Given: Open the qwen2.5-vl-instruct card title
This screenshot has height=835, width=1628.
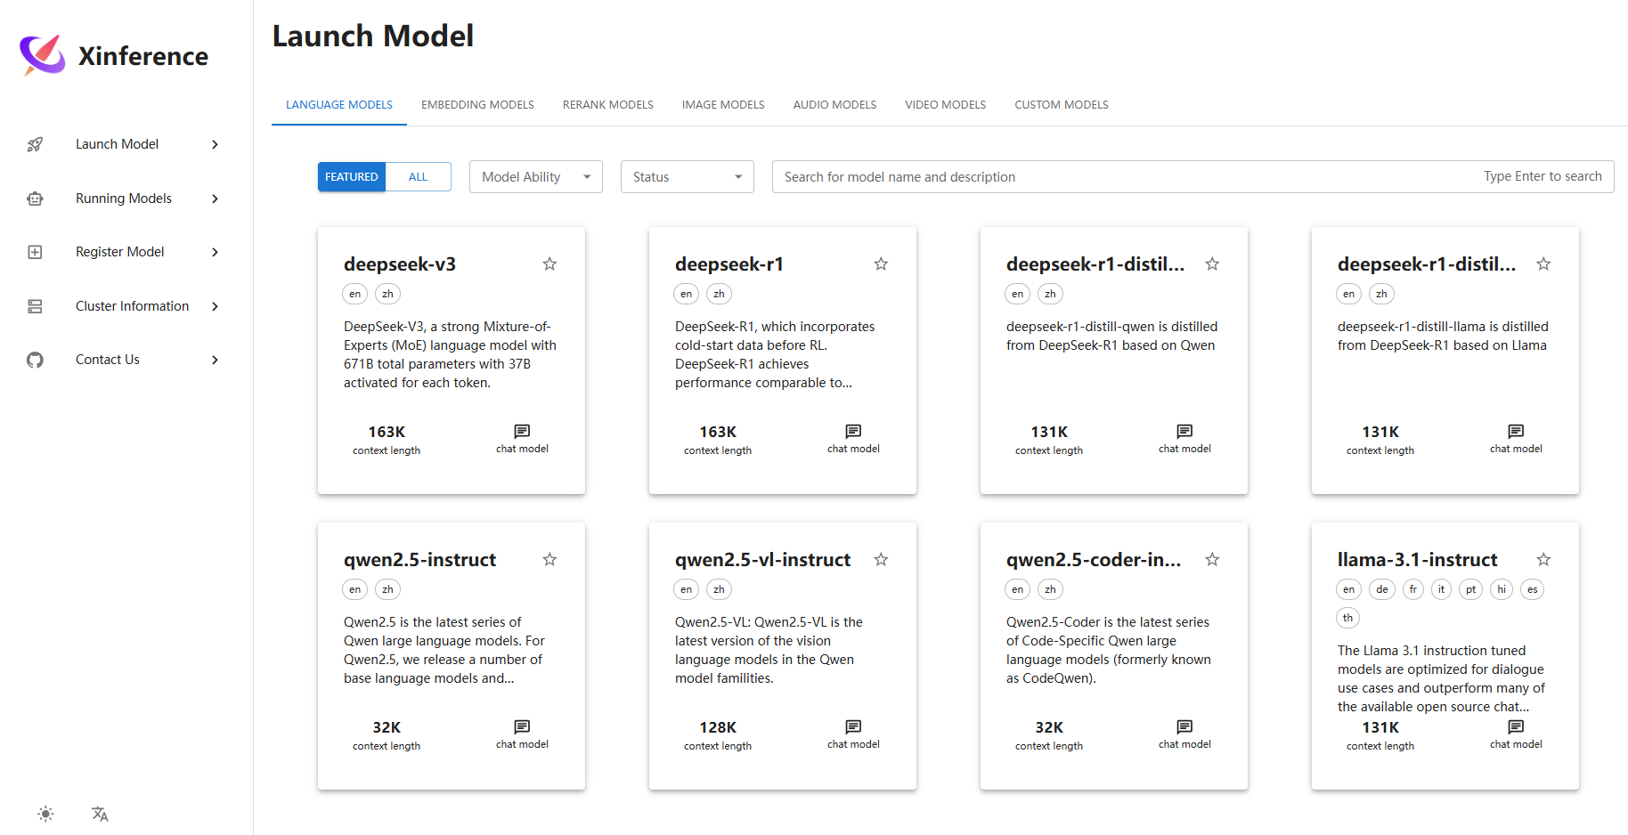Looking at the screenshot, I should click(762, 560).
